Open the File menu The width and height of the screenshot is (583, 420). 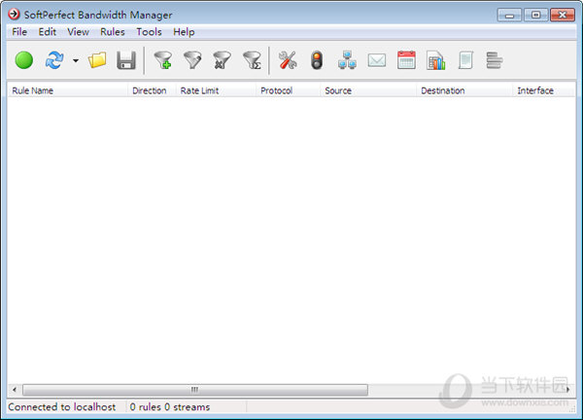pyautogui.click(x=19, y=32)
